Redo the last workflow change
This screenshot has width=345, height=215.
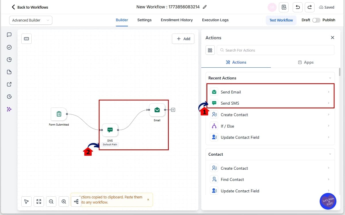point(309,7)
